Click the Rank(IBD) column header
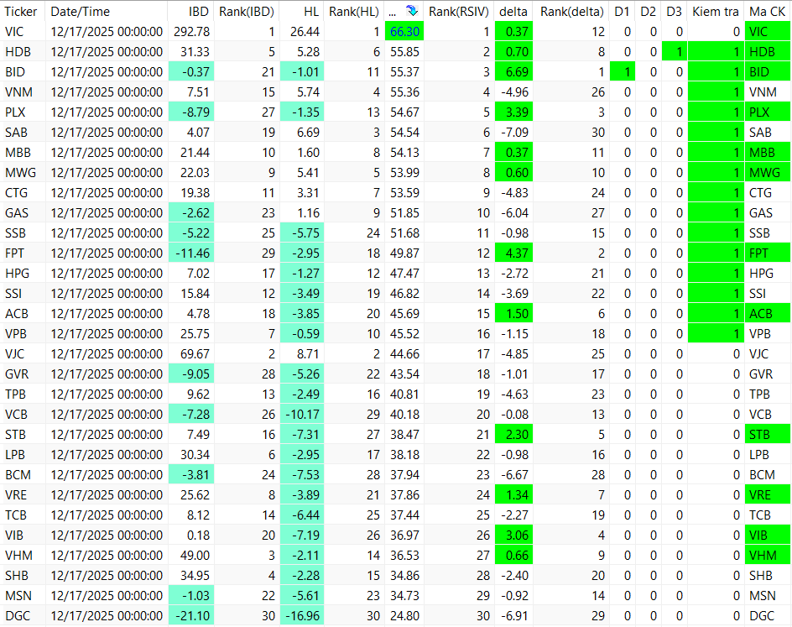Screen dimensions: 792x627 pyautogui.click(x=247, y=11)
